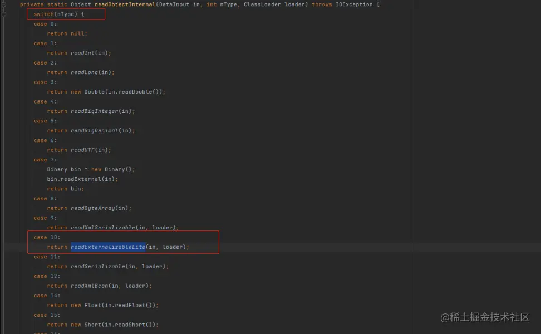
Task: Click the 'case 14:' label
Action: (x=47, y=296)
